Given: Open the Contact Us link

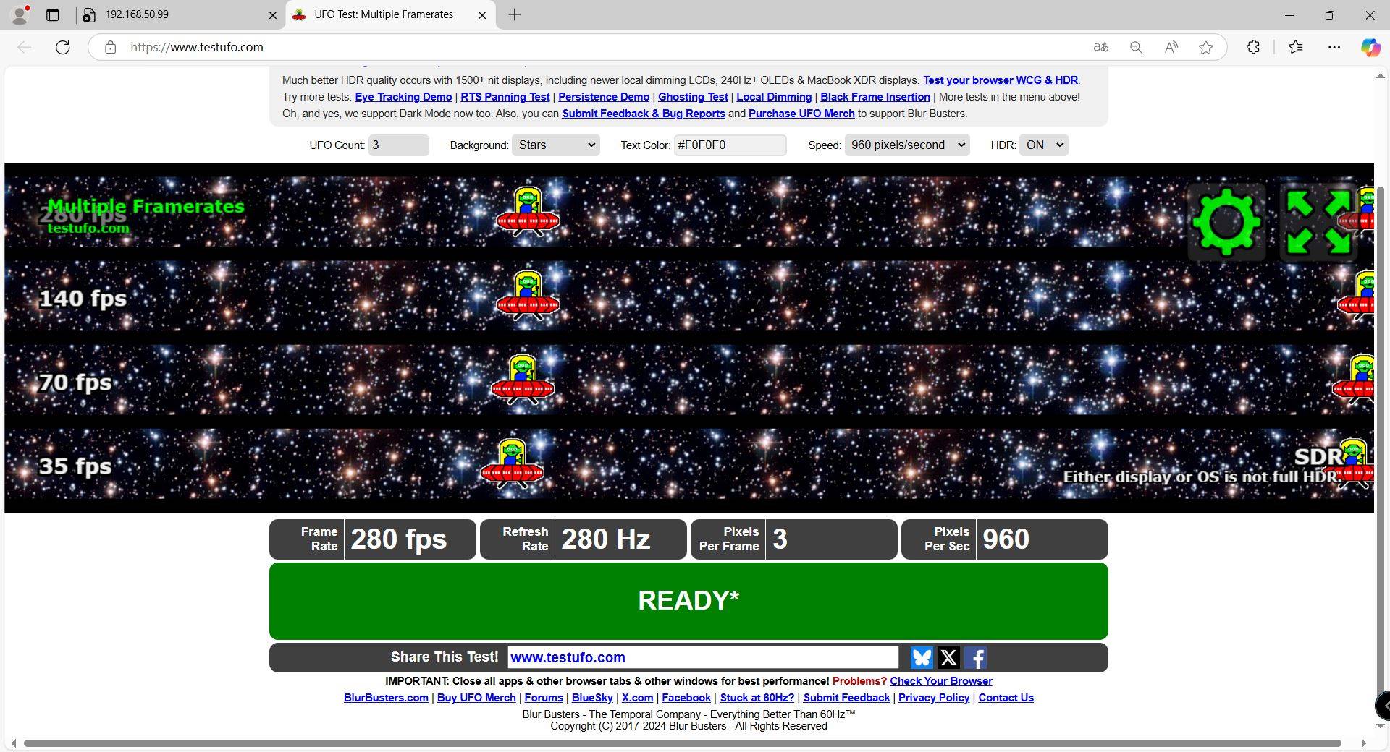Looking at the screenshot, I should 1006,698.
